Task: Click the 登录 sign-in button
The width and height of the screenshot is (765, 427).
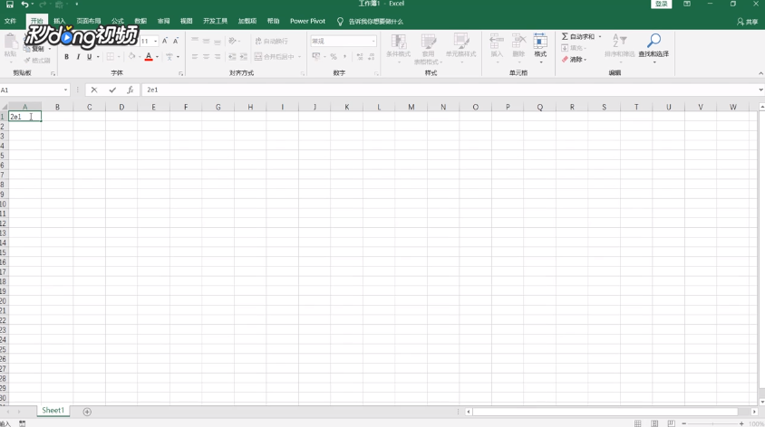Action: pos(661,4)
